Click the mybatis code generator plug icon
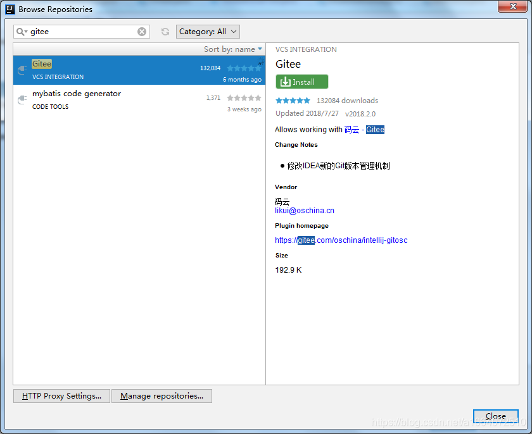 coord(22,99)
